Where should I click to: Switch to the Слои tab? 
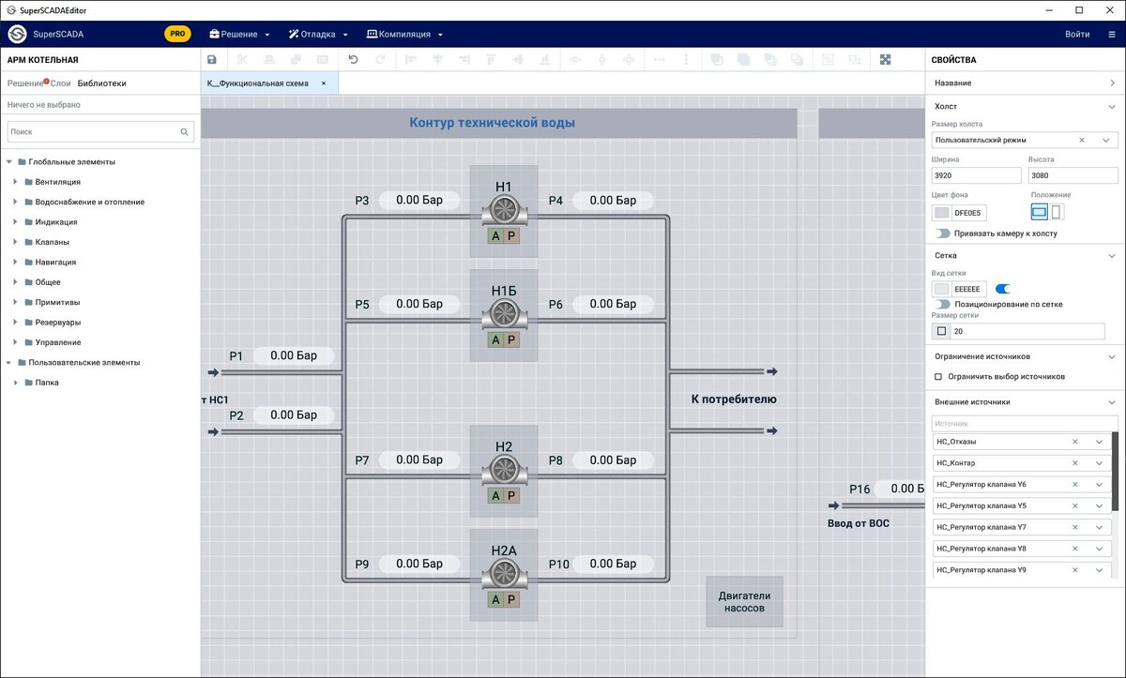tap(58, 82)
